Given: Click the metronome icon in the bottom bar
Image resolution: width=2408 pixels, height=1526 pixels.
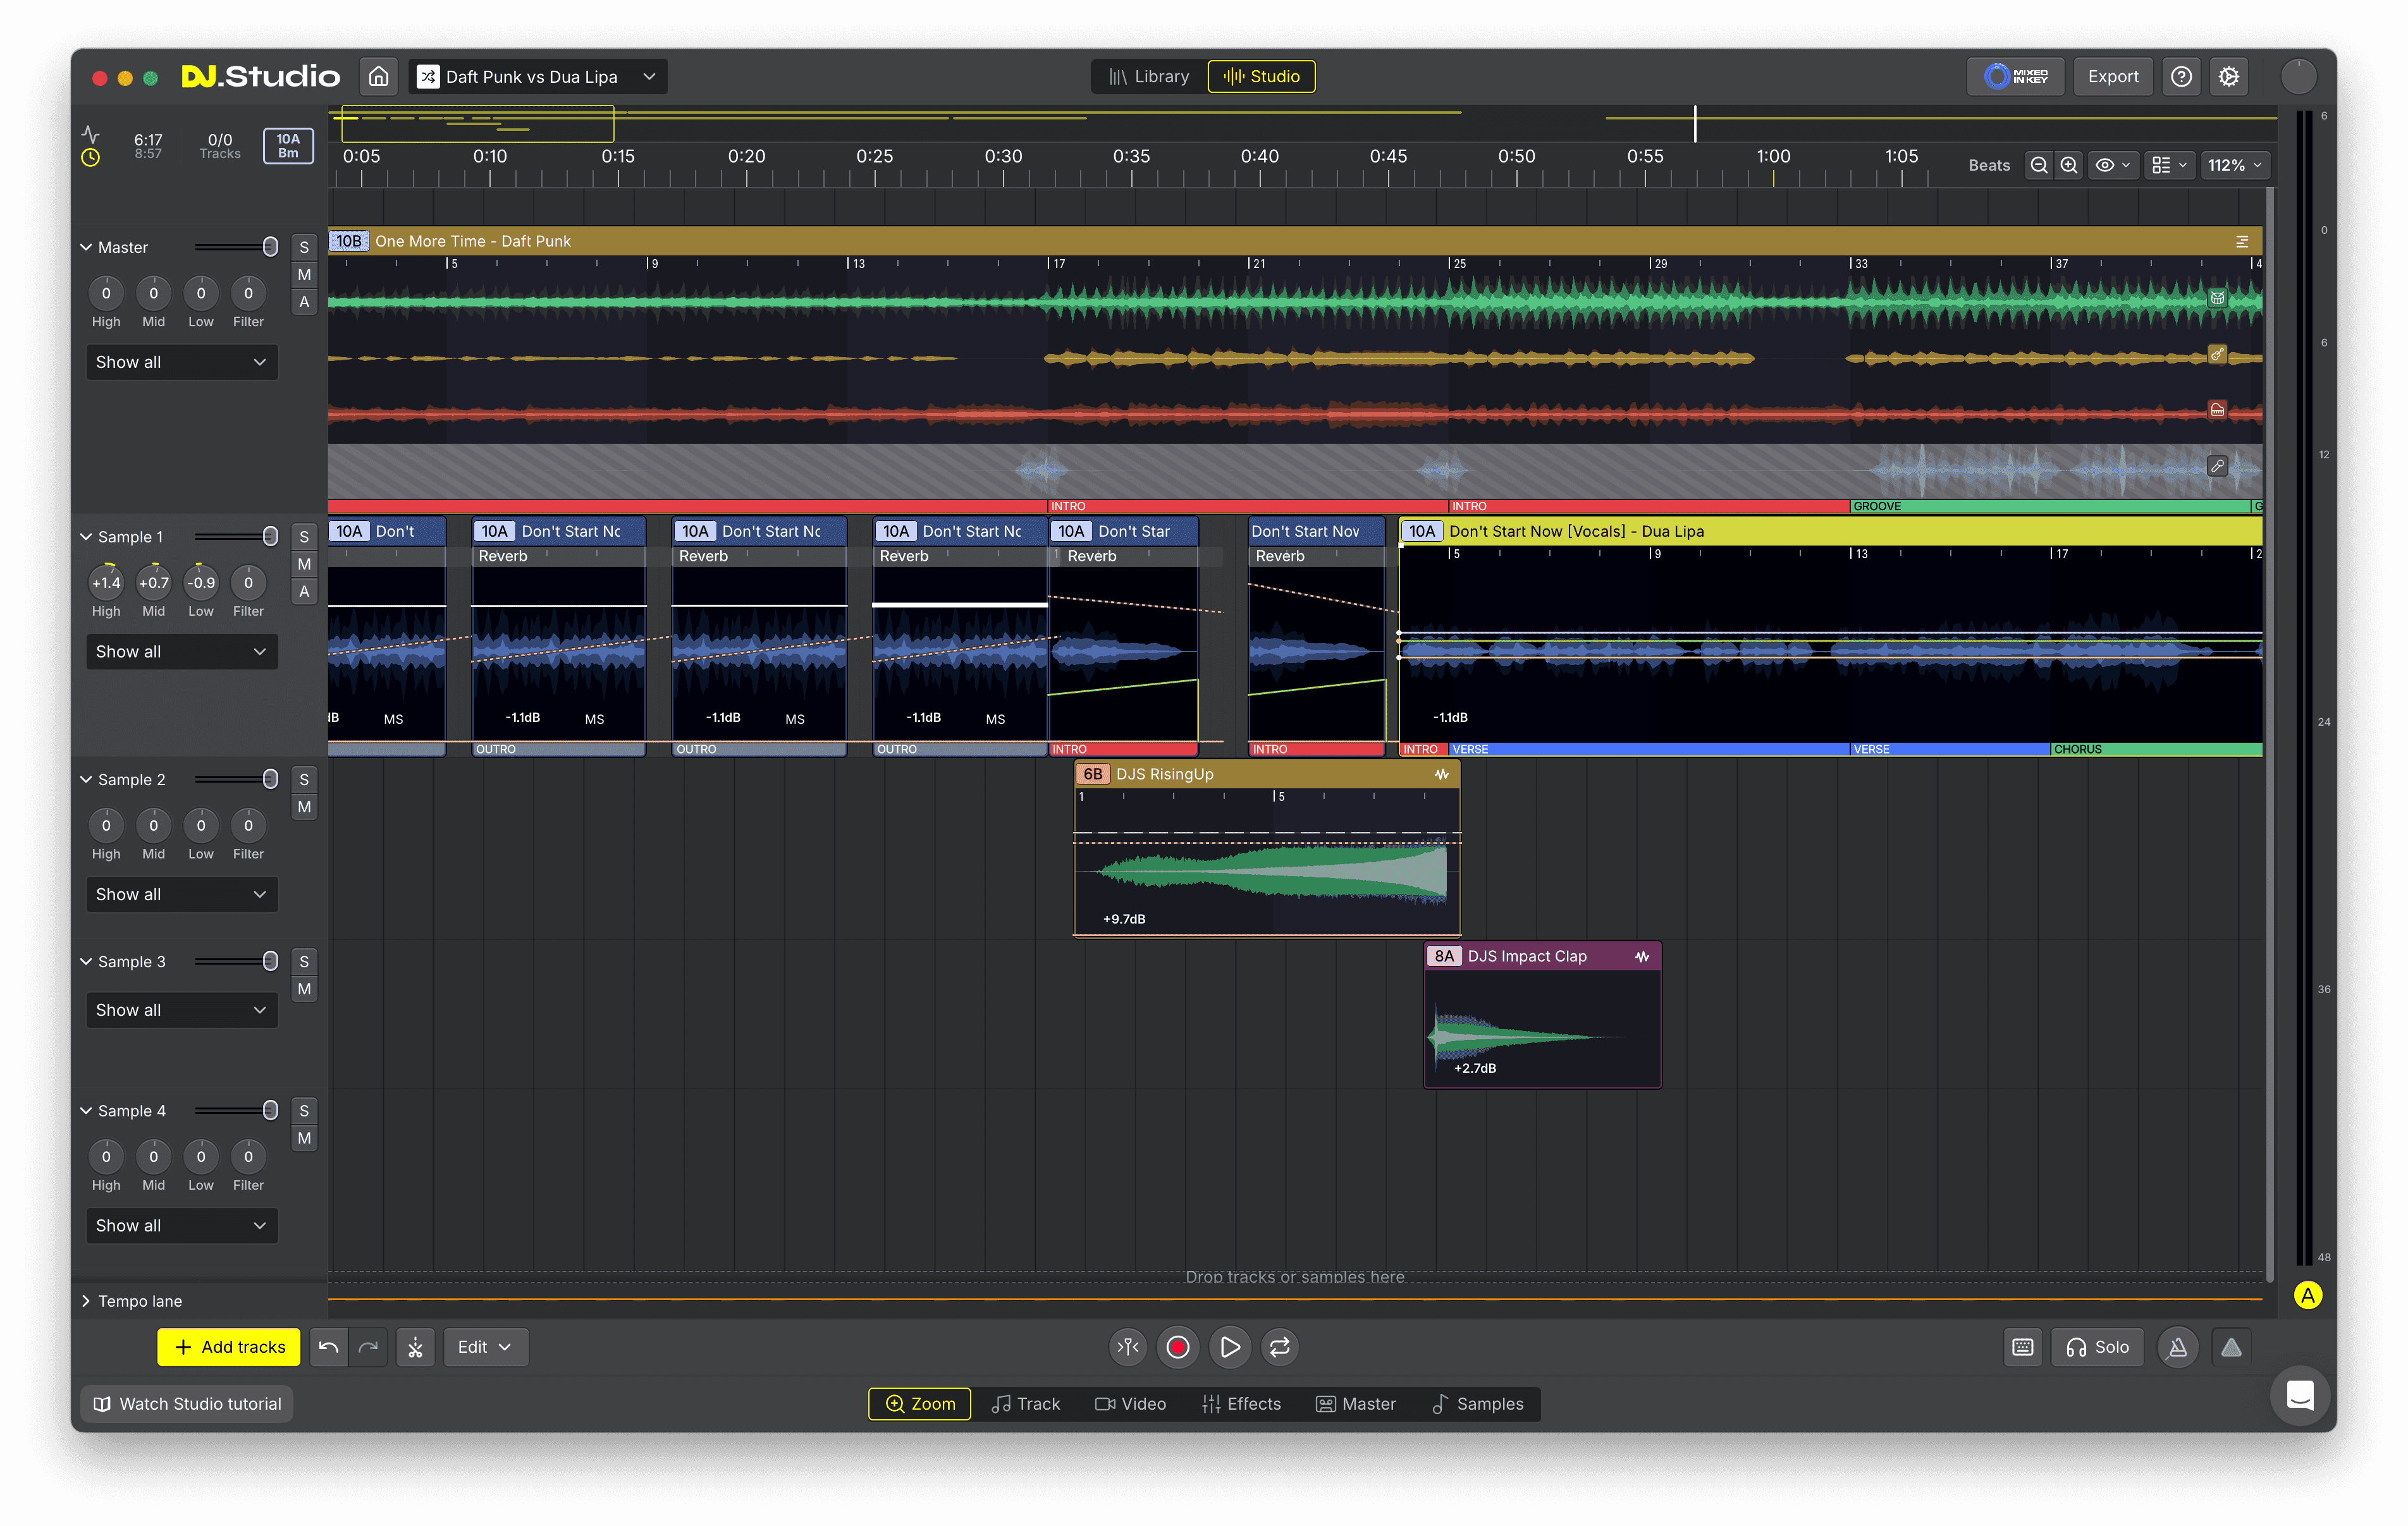Looking at the screenshot, I should (x=2178, y=1347).
